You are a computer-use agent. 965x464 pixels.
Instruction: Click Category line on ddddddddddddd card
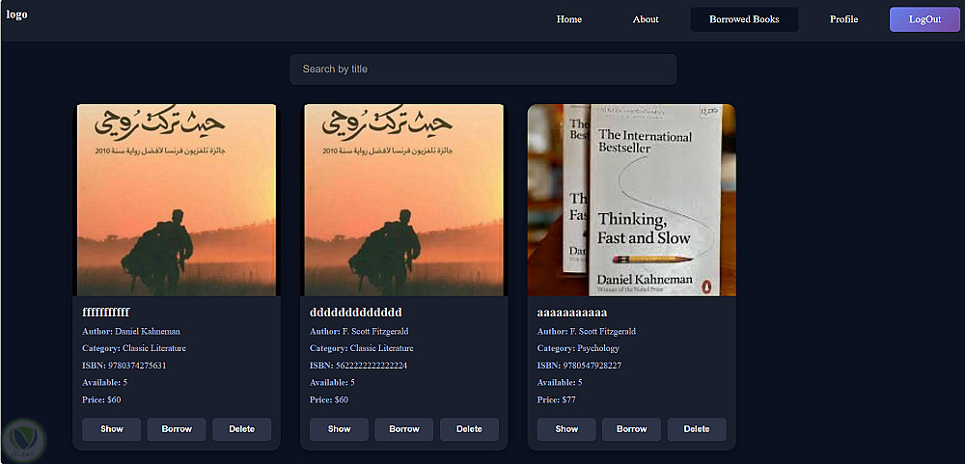pos(362,348)
